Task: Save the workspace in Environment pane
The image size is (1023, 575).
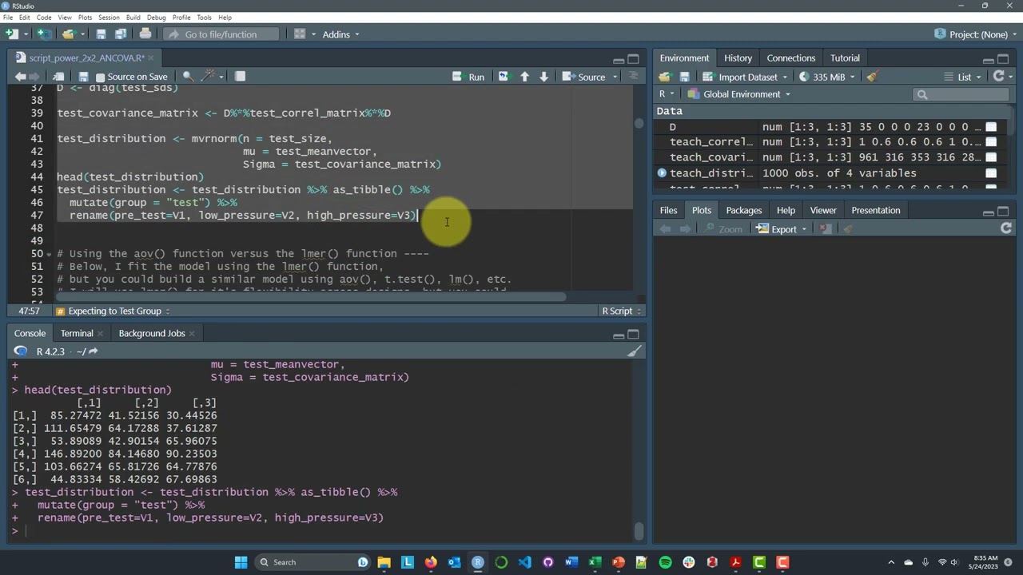Action: 684,77
